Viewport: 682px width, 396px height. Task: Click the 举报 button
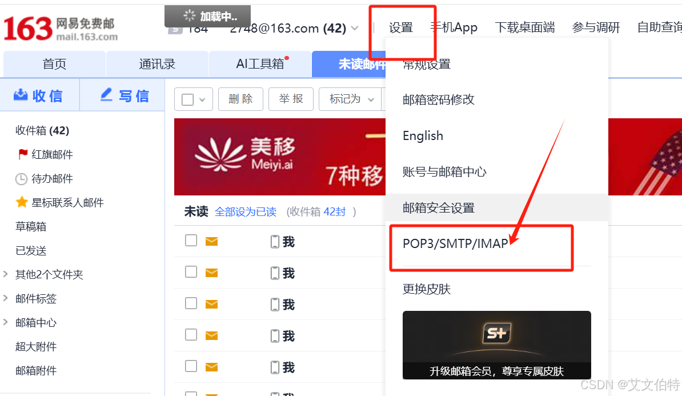click(291, 99)
